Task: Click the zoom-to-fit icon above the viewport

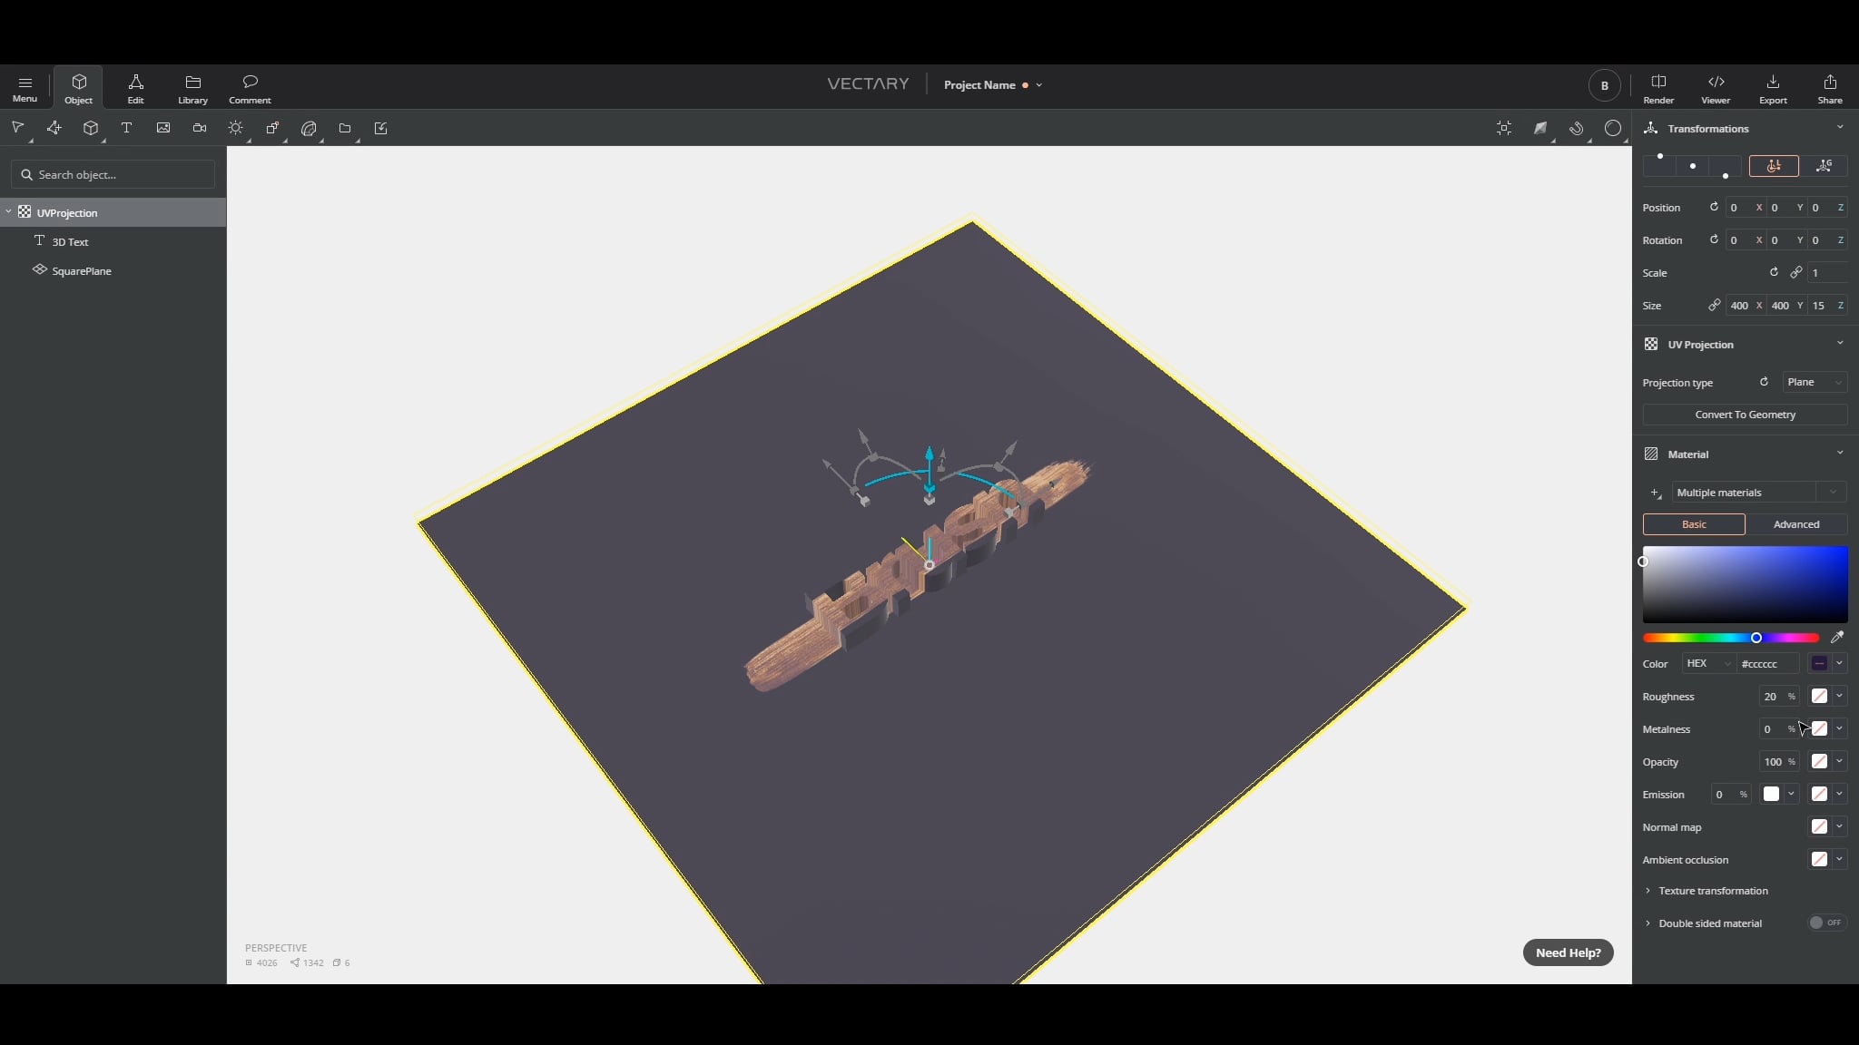Action: [x=1502, y=128]
